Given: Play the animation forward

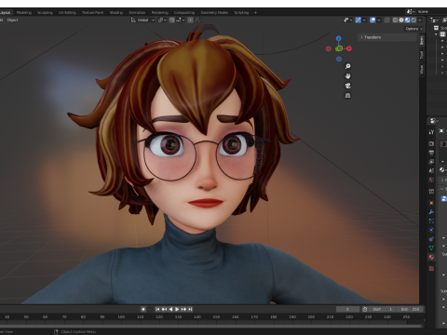Looking at the screenshot, I should [177, 309].
